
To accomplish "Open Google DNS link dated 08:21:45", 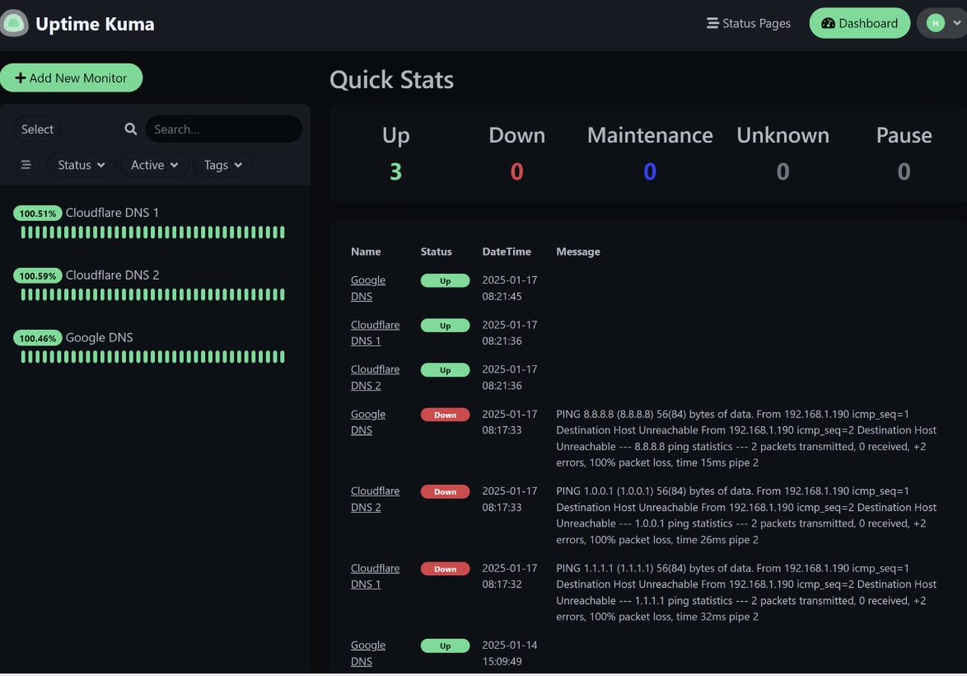I will pos(368,288).
